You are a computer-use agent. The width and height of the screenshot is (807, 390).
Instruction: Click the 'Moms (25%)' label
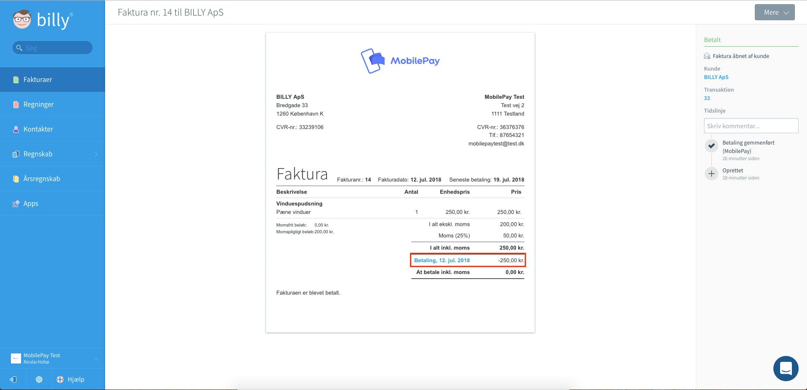click(454, 236)
